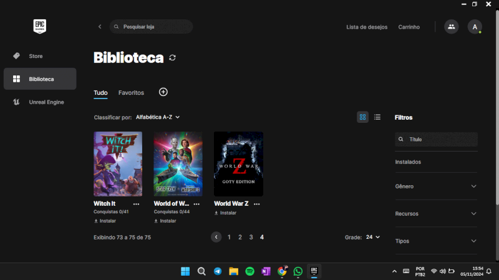Switch to grid view layout
This screenshot has width=499, height=280.
coord(362,117)
